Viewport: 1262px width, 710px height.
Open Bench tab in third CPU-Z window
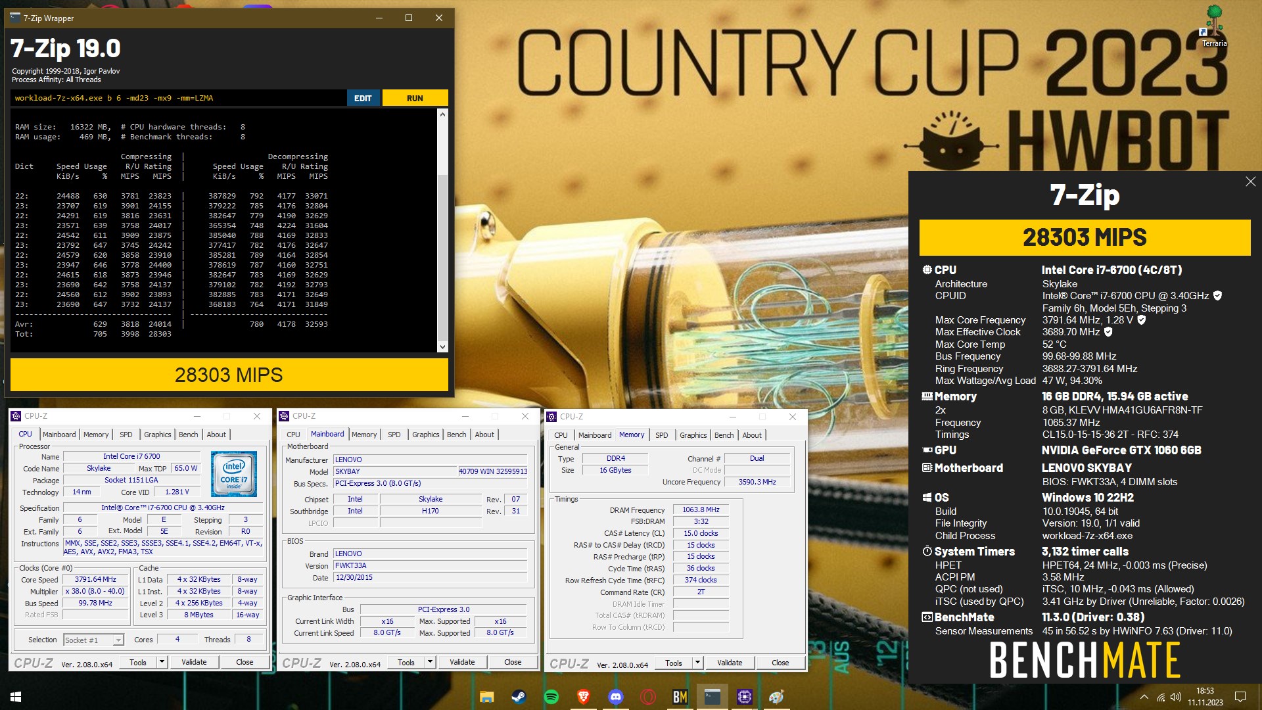(x=724, y=435)
